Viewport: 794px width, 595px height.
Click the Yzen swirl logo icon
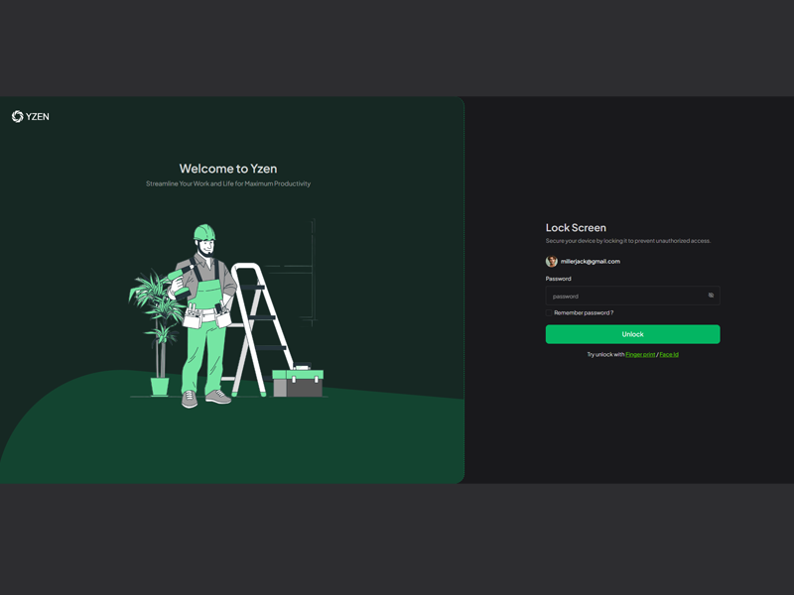coord(17,116)
